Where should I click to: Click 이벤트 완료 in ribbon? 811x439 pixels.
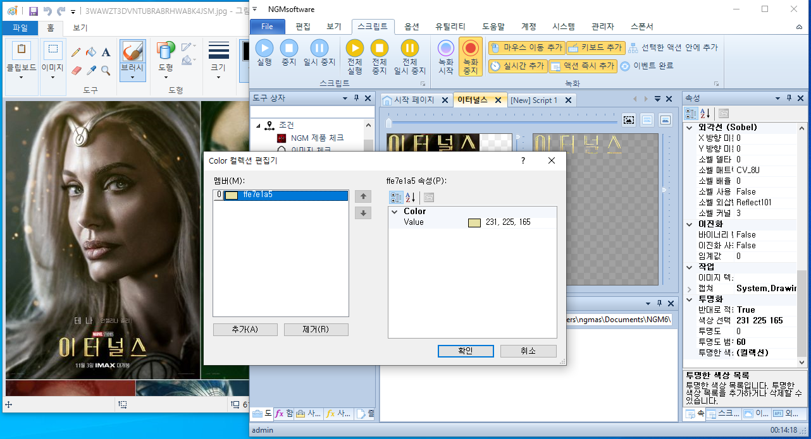(647, 66)
